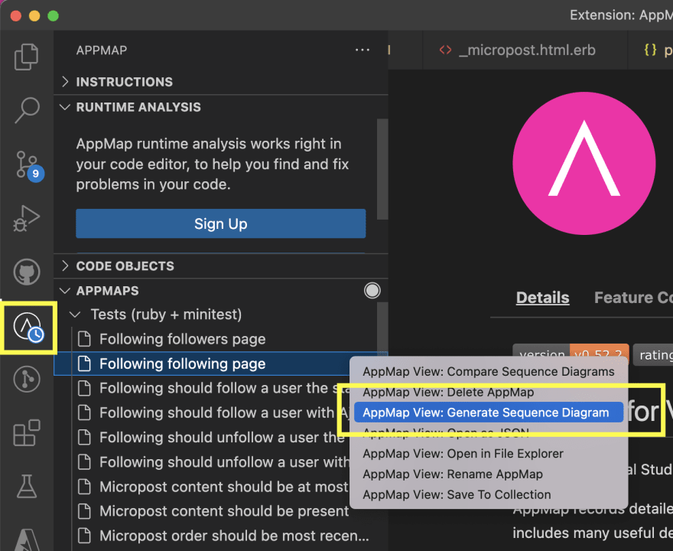Viewport: 673px width, 551px height.
Task: Choose AppMap View: Open in File Explorer
Action: tap(489, 454)
